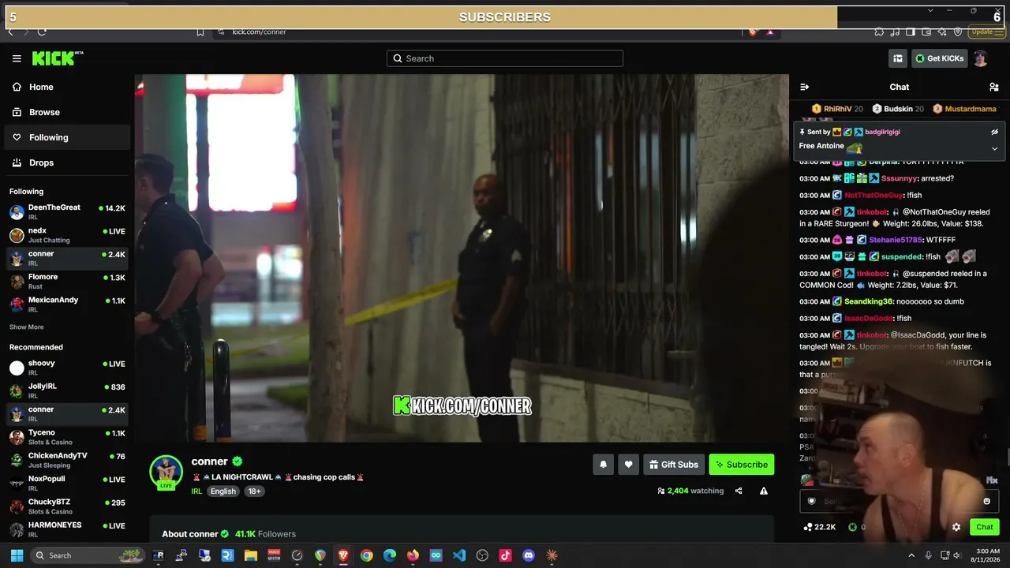Open the Windows Start menu
1010x568 pixels.
pos(17,555)
